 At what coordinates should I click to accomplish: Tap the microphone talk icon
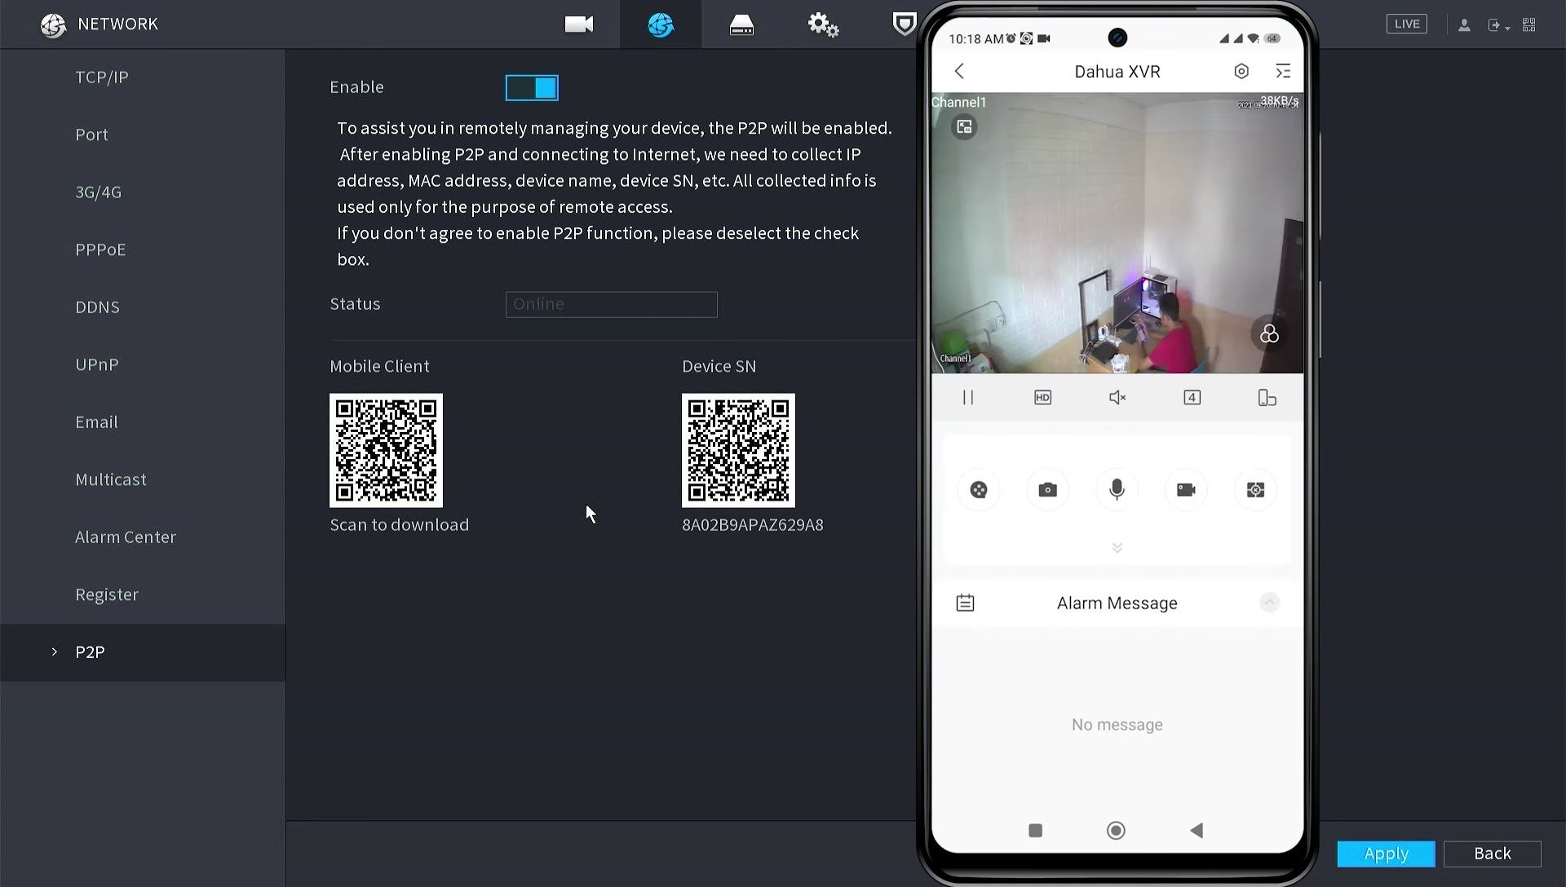click(x=1117, y=490)
